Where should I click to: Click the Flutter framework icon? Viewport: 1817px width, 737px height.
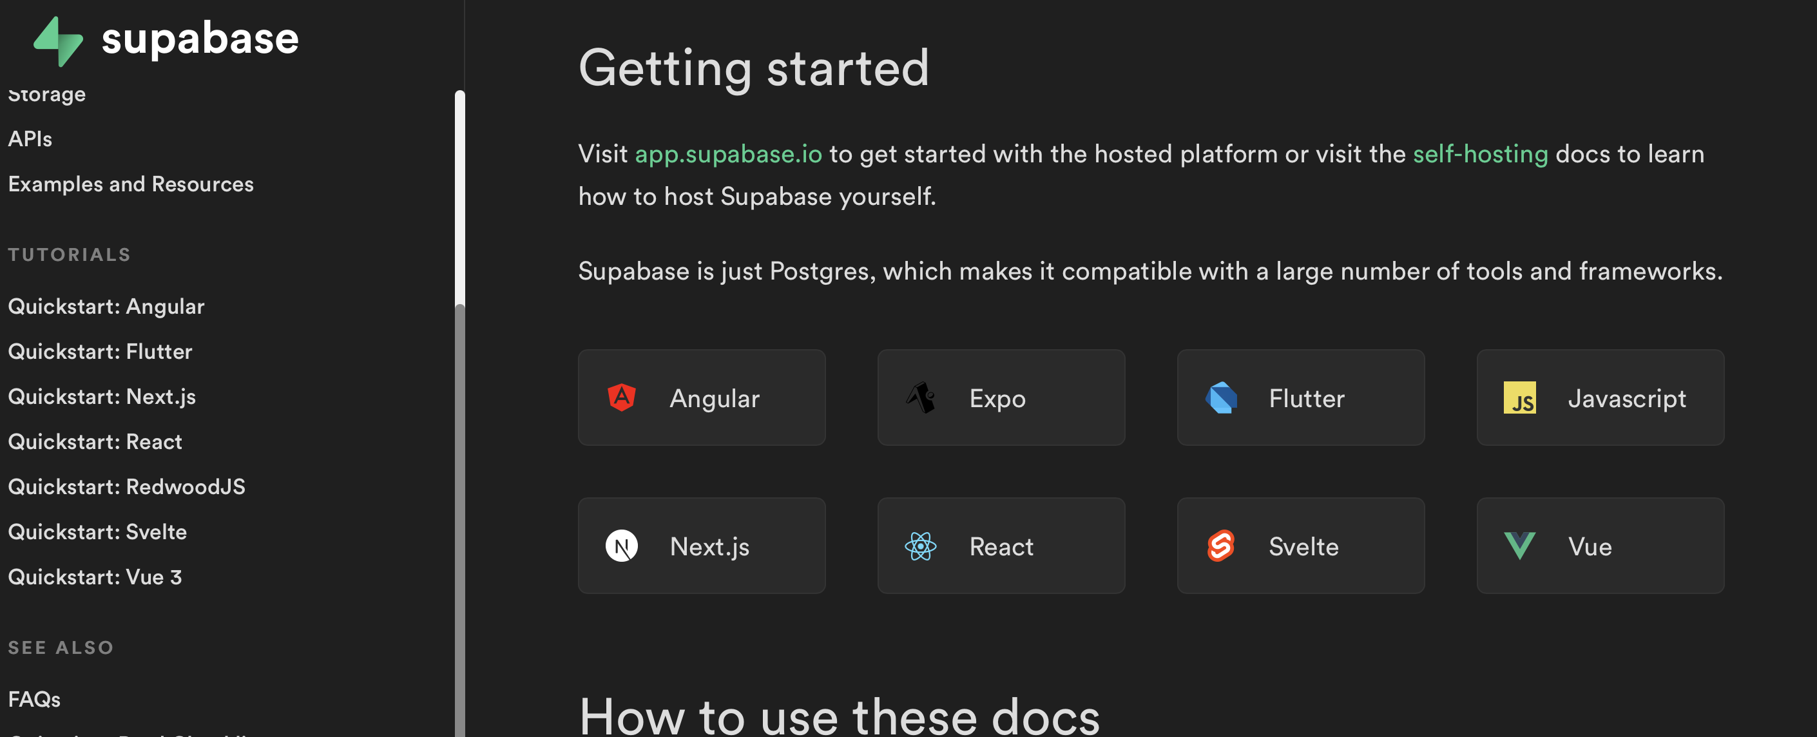coord(1222,397)
